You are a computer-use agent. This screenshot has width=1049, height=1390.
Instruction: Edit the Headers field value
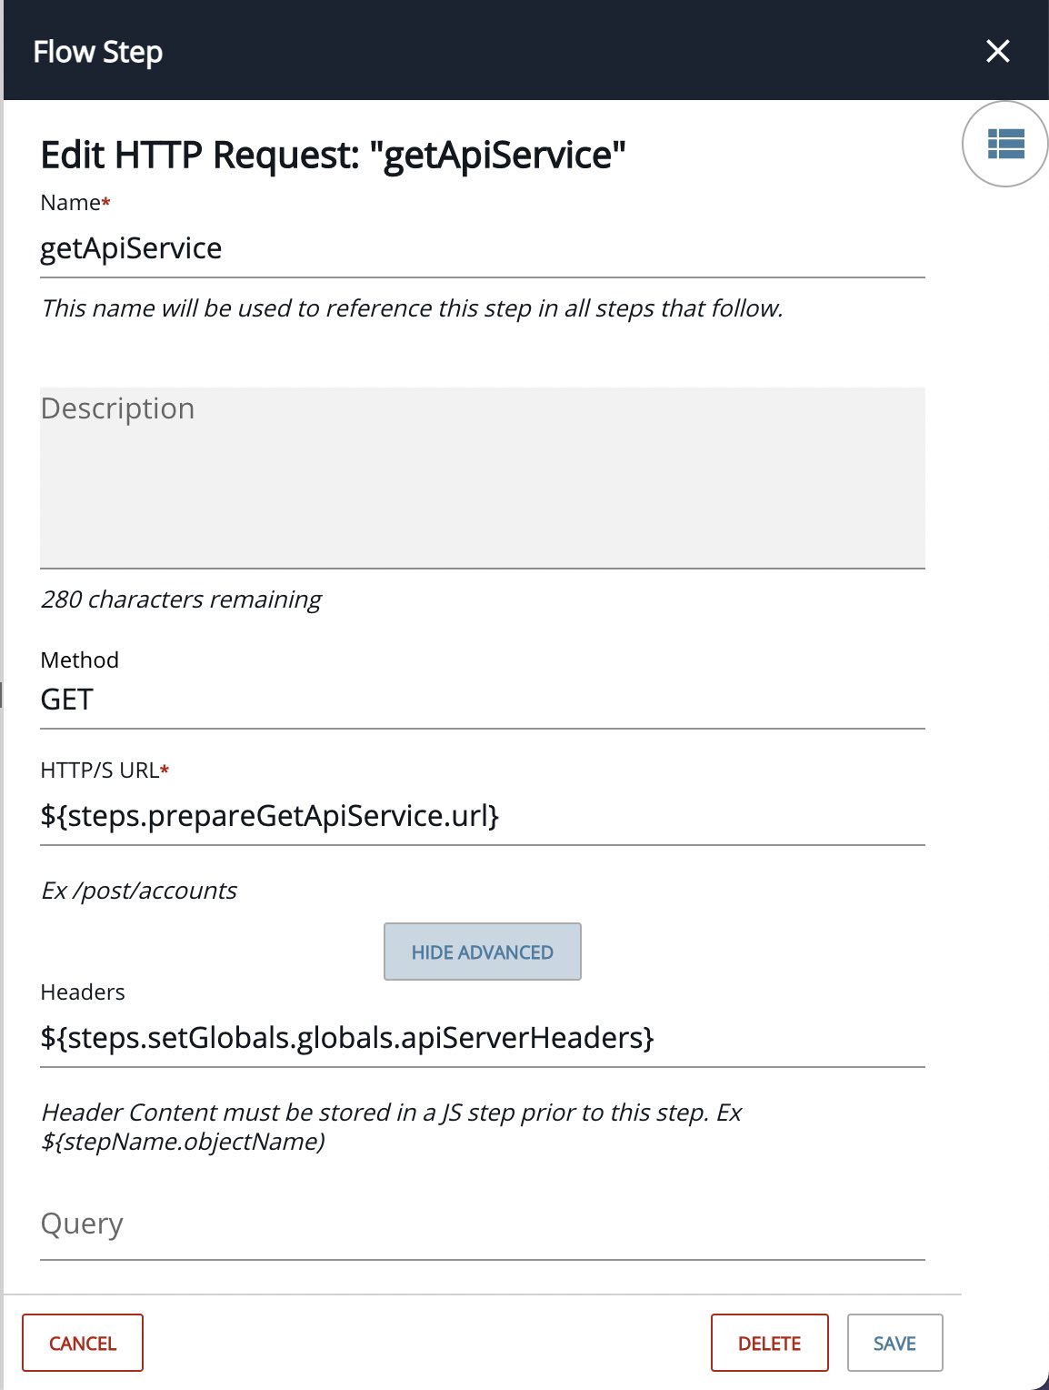coord(483,1038)
